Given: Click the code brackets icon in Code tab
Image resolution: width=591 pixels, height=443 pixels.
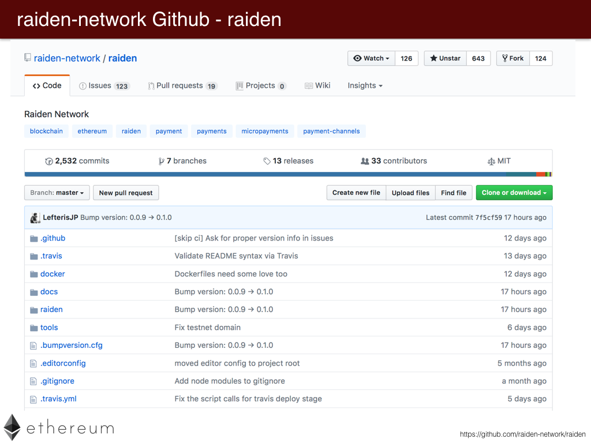Looking at the screenshot, I should coord(36,86).
